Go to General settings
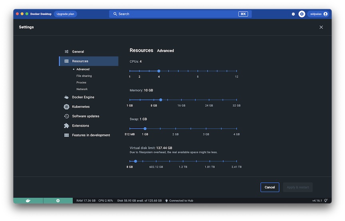Image resolution: width=345 pixels, height=221 pixels. (x=78, y=52)
